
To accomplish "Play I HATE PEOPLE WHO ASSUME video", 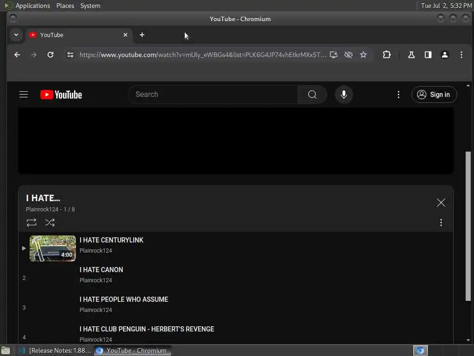I will (x=124, y=299).
